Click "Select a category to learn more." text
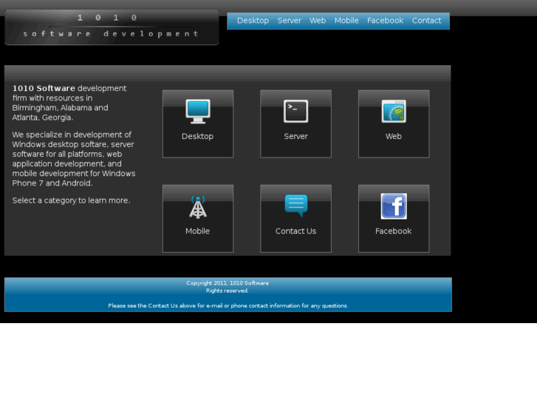Screen dimensions: 537x403 pyautogui.click(x=71, y=200)
